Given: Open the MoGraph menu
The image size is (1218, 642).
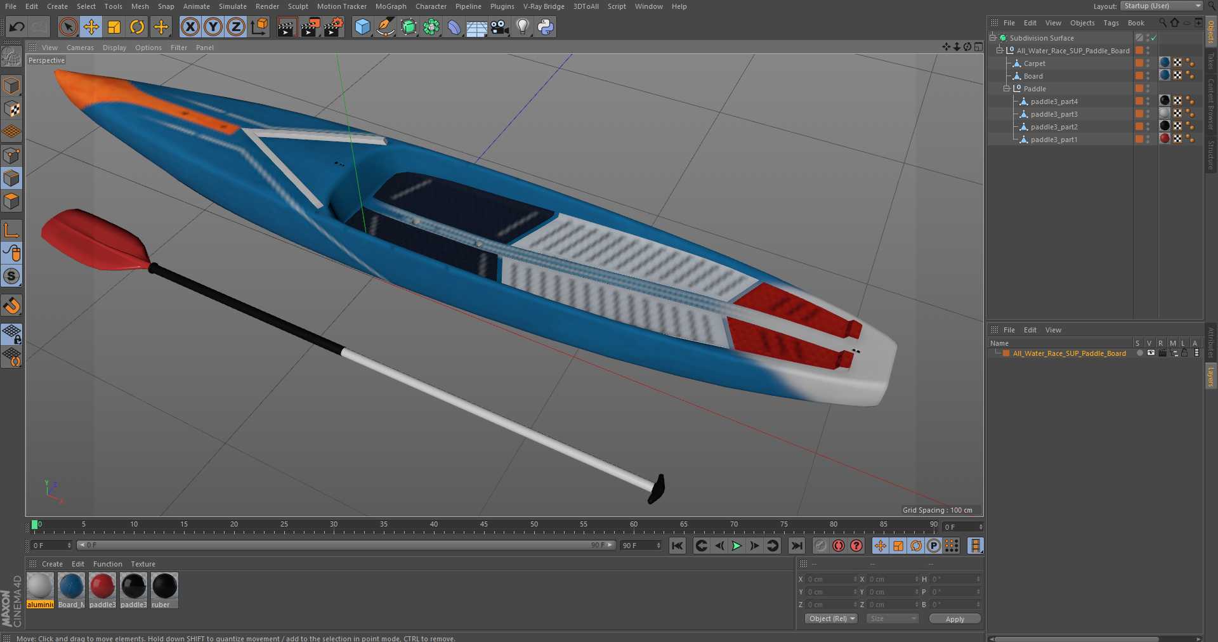Looking at the screenshot, I should coord(391,6).
